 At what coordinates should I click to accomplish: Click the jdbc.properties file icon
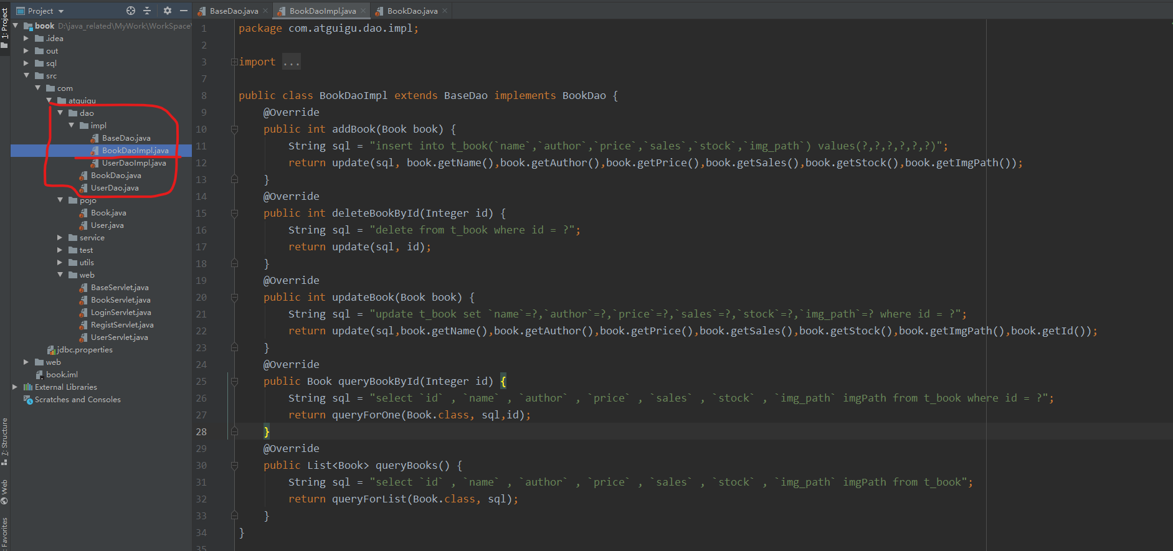coord(51,350)
